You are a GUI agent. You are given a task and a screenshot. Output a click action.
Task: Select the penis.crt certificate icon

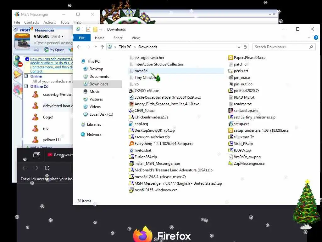coord(230,71)
